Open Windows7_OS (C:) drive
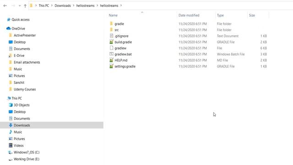The width and height of the screenshot is (293, 165). (27, 152)
